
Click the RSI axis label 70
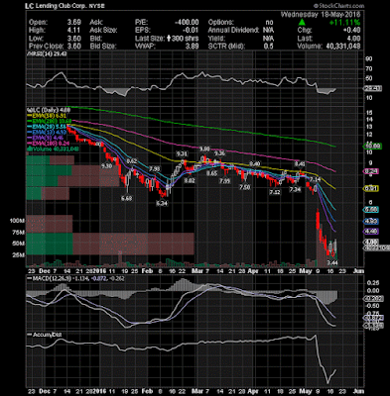click(x=369, y=68)
